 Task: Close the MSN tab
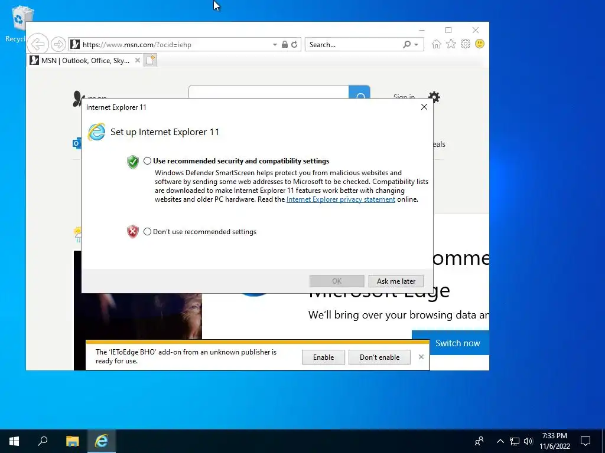pos(137,61)
